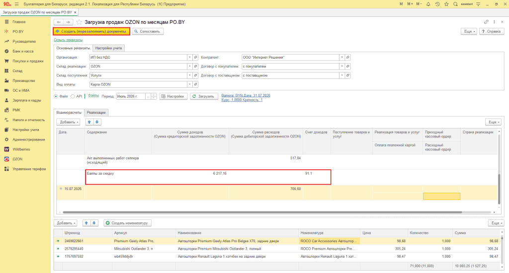Expand the Договор с покупателем dropdown
The height and width of the screenshot is (273, 509).
(342, 66)
